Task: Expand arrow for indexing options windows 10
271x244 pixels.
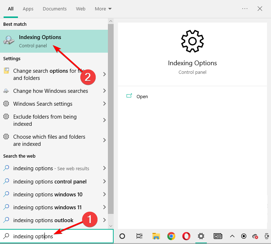Action: click(104, 194)
